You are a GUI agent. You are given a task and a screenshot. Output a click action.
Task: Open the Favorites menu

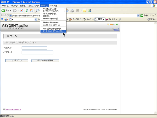click(33, 6)
